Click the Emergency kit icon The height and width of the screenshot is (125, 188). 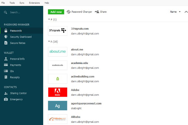(x=6, y=99)
